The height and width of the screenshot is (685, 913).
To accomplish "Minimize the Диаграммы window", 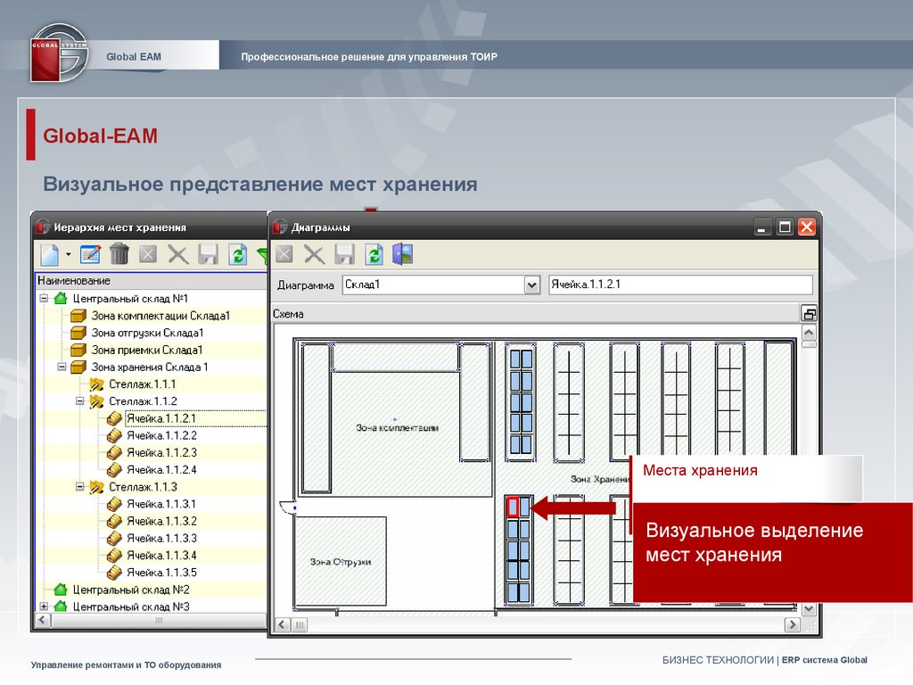I will [761, 227].
